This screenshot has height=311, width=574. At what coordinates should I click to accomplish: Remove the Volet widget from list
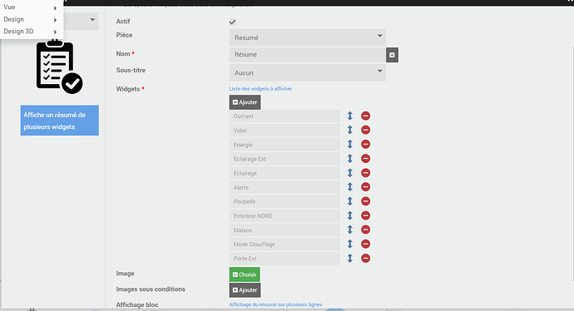pyautogui.click(x=365, y=130)
